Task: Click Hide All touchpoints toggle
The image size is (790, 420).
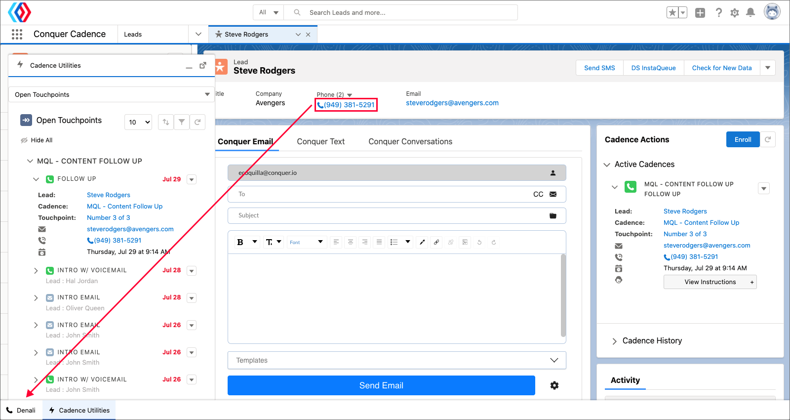Action: point(37,140)
